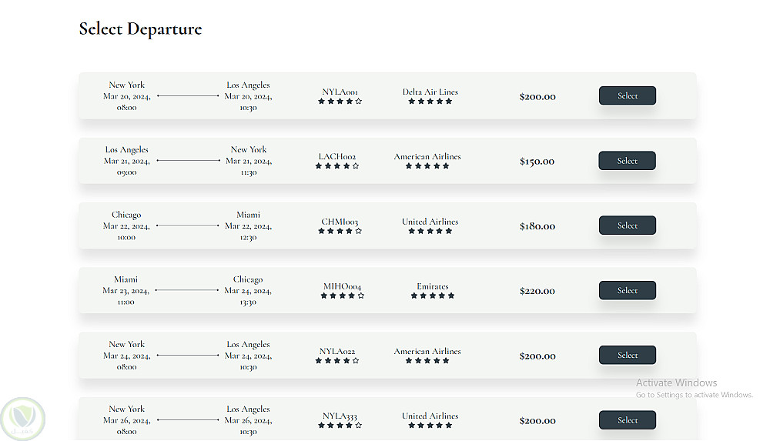Screen dimensions: 770x441
Task: Click Select for flight NYLA333
Action: tap(627, 420)
